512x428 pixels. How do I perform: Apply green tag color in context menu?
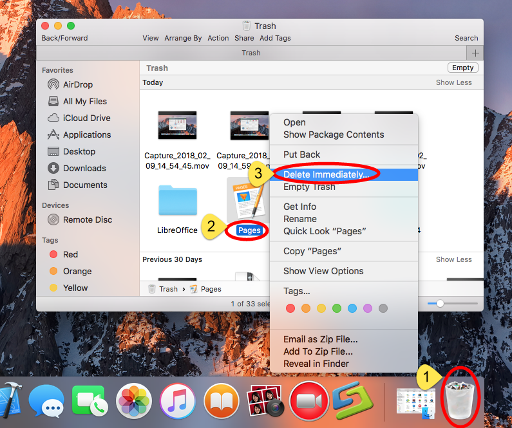tap(337, 308)
